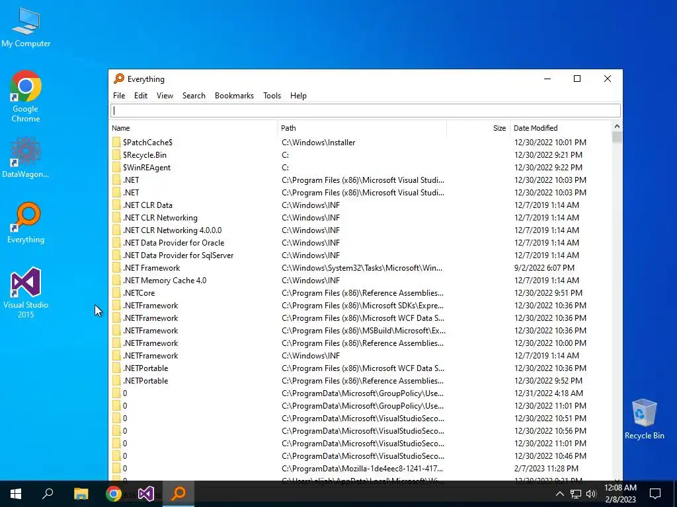
Task: Select the 0 folder modified 12/30/2022 10:56 PM
Action: tap(360, 430)
